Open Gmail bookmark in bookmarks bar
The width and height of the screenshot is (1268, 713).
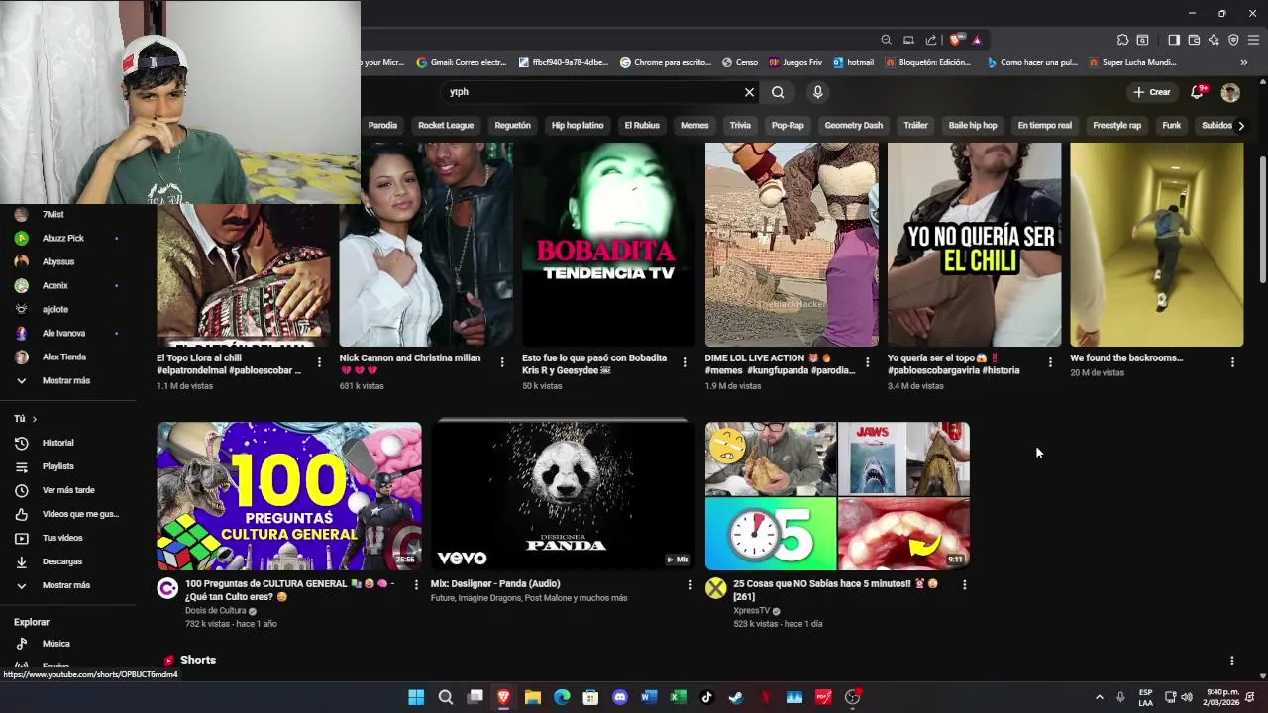click(462, 62)
